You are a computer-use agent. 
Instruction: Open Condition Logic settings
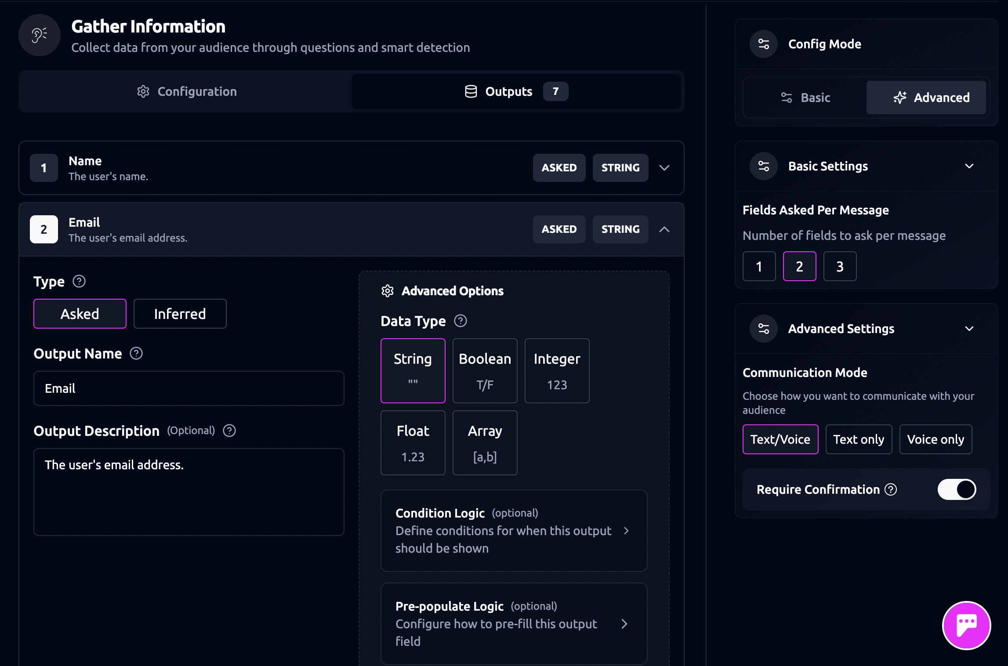[513, 530]
